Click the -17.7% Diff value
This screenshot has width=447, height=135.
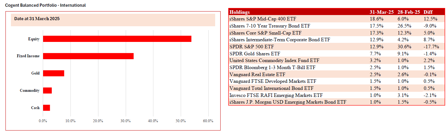pyautogui.click(x=431, y=47)
